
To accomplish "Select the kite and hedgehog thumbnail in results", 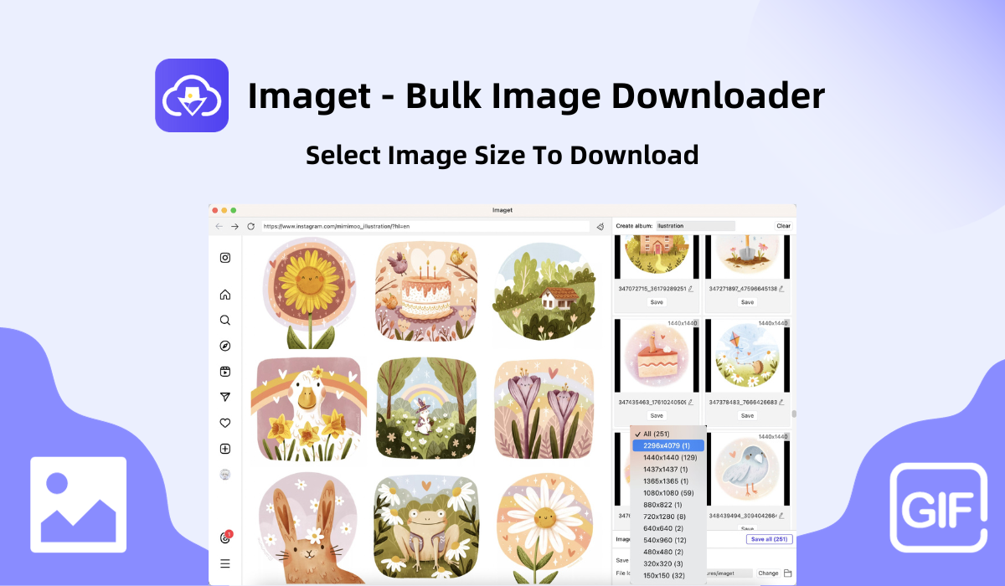I will (x=747, y=356).
